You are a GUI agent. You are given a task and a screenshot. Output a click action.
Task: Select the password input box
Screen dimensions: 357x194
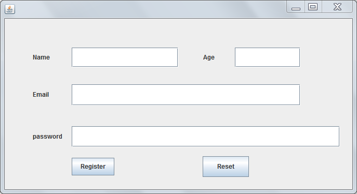[x=206, y=137]
